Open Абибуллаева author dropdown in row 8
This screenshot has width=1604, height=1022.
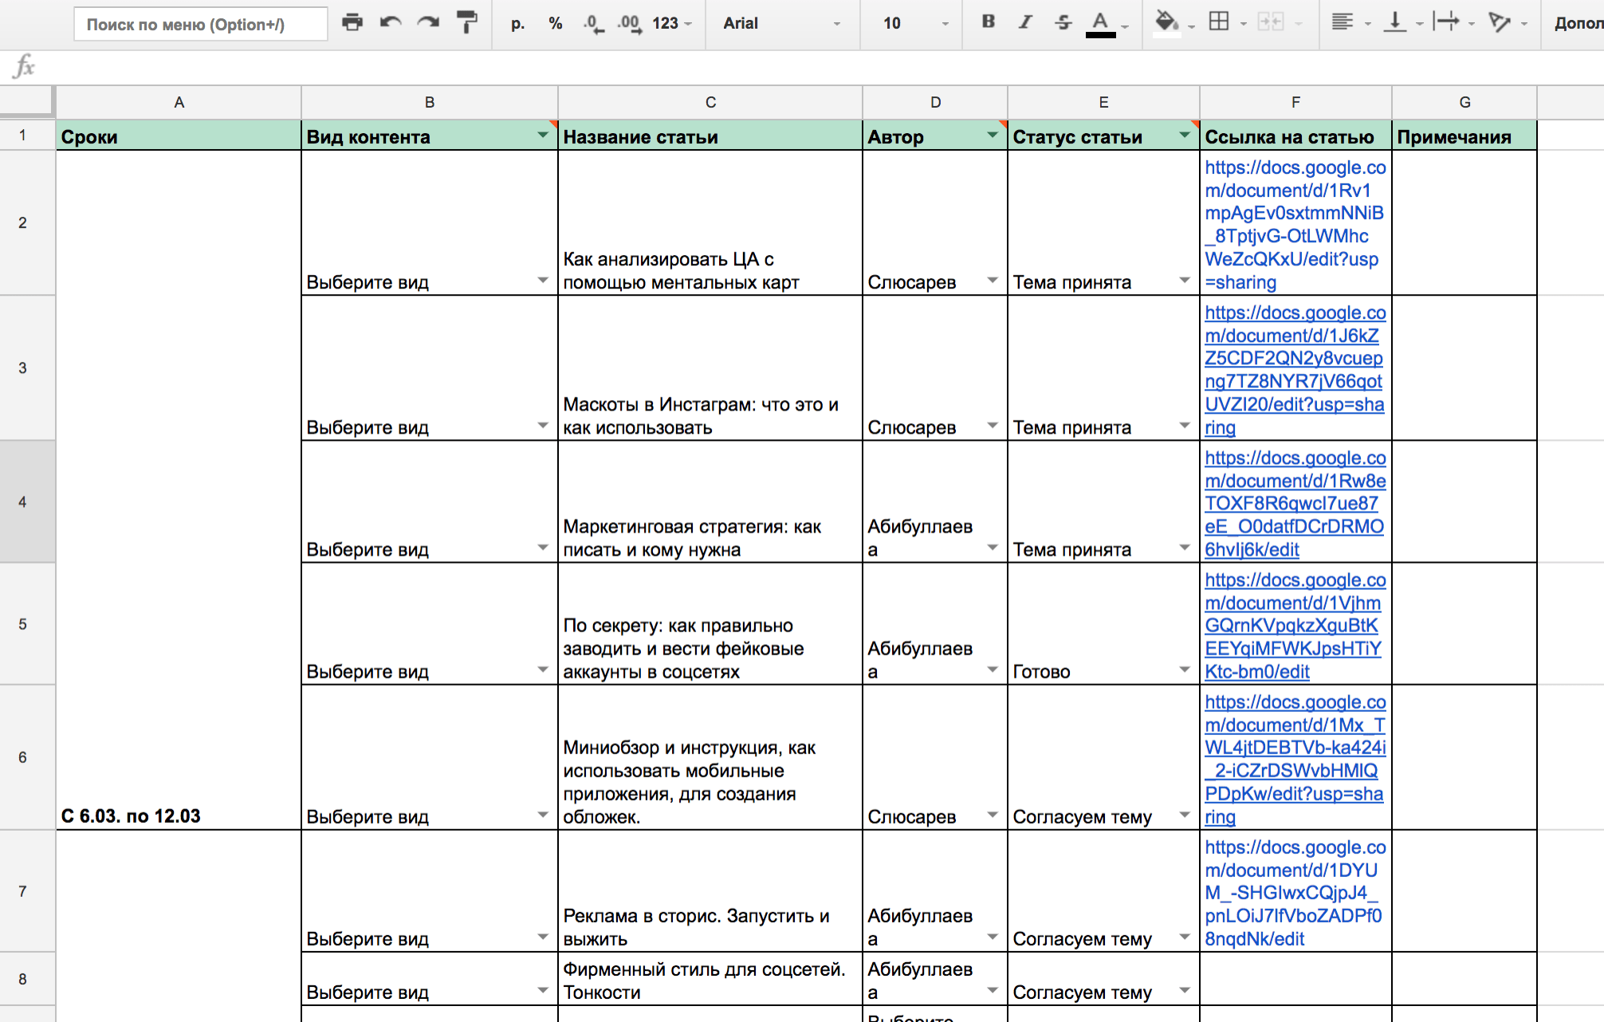(x=993, y=990)
